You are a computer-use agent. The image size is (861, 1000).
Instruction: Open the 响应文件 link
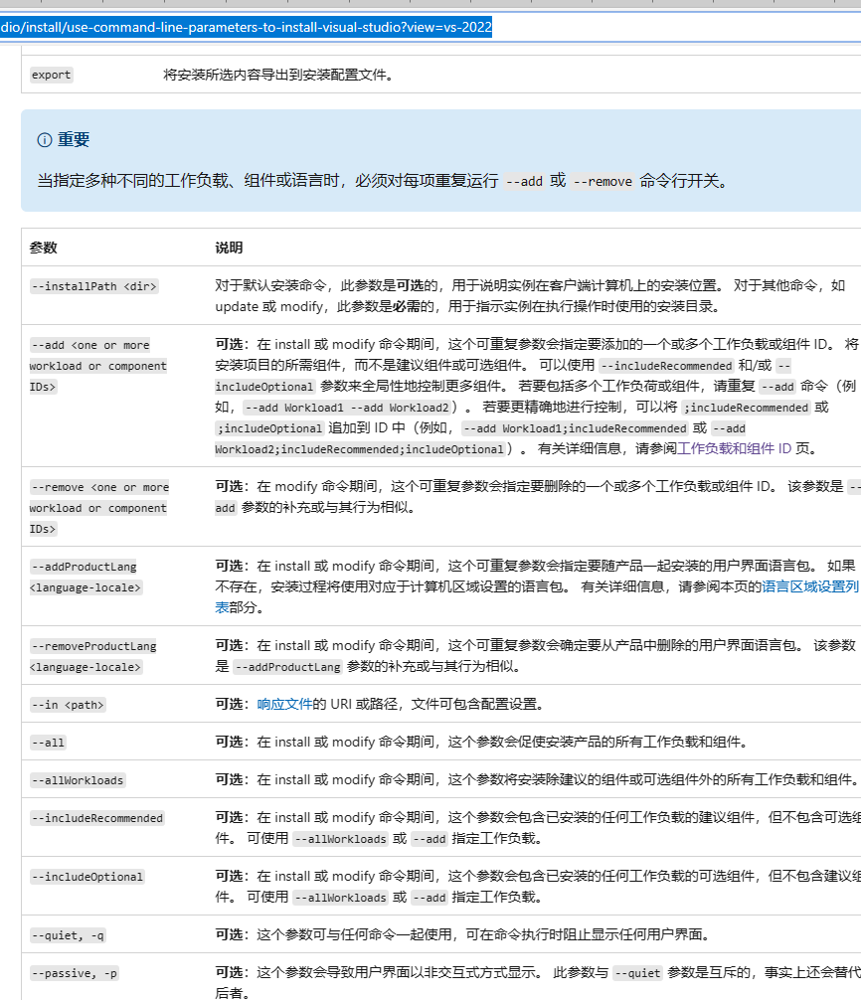click(x=284, y=704)
